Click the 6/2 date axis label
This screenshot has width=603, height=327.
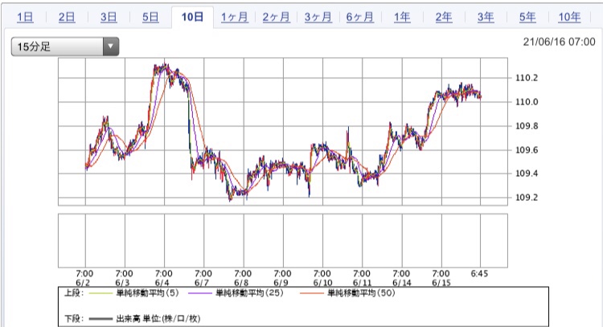(x=83, y=283)
